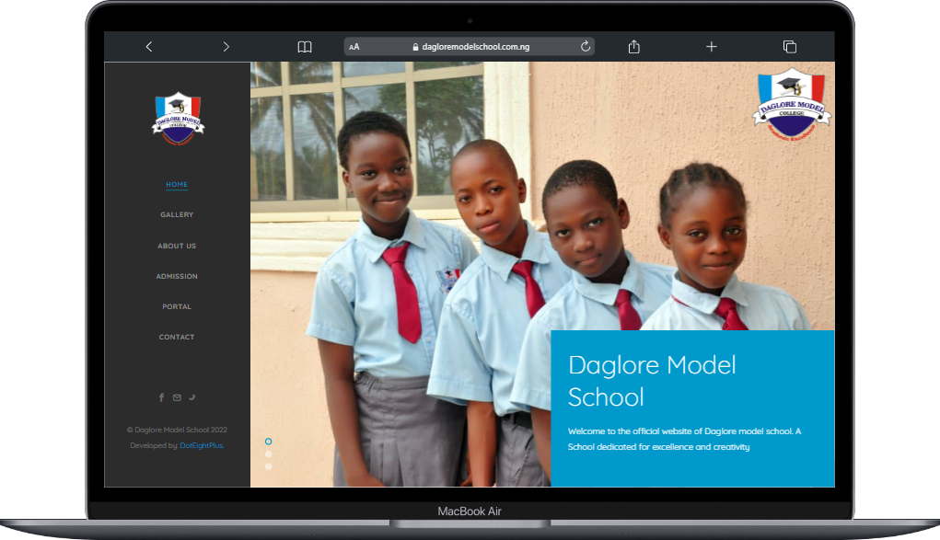
Task: Open the AA reader view options
Action: coord(354,47)
